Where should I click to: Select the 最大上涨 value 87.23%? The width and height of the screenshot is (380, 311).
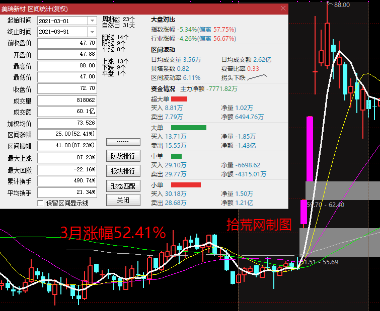(x=67, y=158)
